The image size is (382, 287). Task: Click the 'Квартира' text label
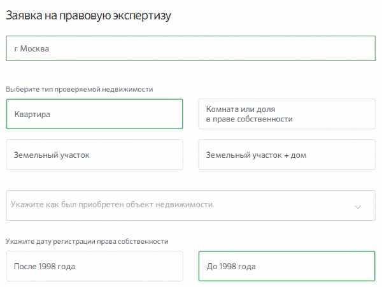pyautogui.click(x=32, y=115)
